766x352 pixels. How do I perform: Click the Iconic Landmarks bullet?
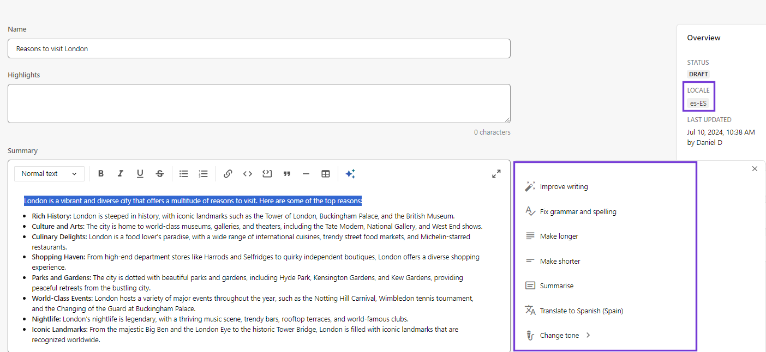[245, 335]
